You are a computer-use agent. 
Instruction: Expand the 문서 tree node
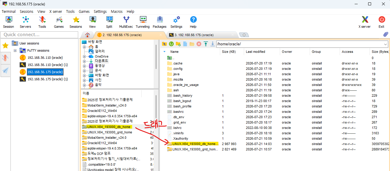tap(84, 70)
